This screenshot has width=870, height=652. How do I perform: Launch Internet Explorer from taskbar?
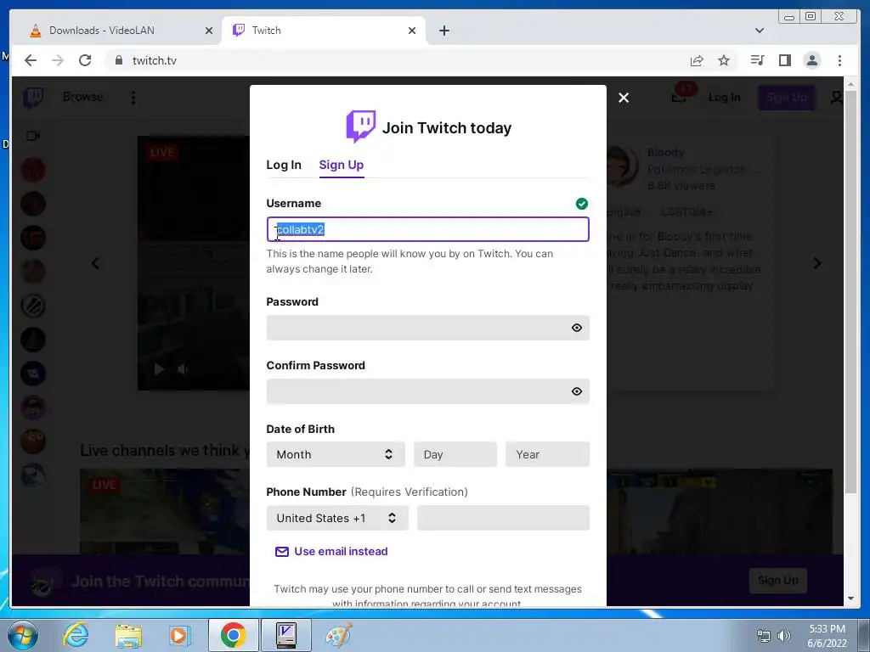coord(76,635)
